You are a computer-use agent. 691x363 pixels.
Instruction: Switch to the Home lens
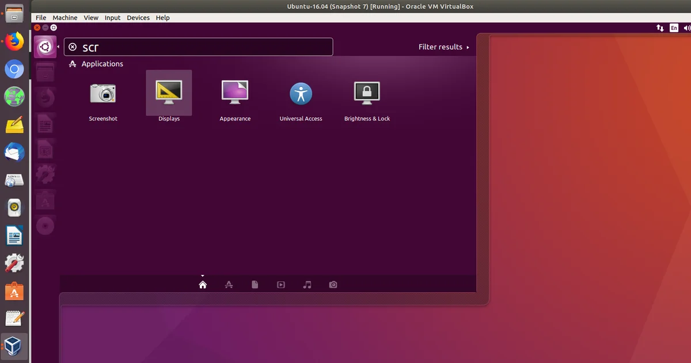click(203, 284)
